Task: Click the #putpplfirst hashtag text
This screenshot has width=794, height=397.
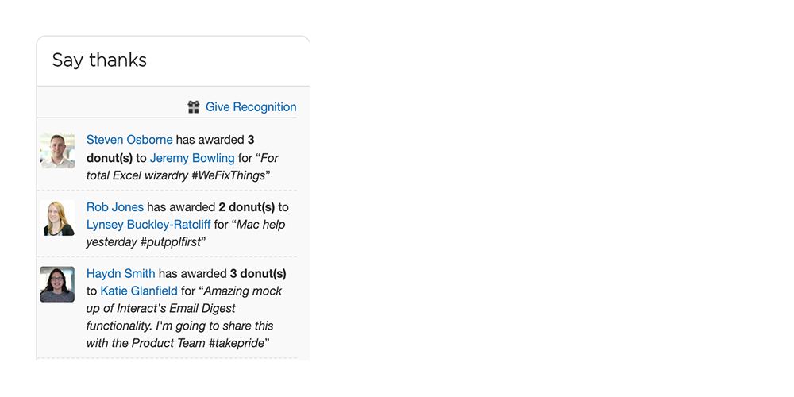Action: pos(171,242)
